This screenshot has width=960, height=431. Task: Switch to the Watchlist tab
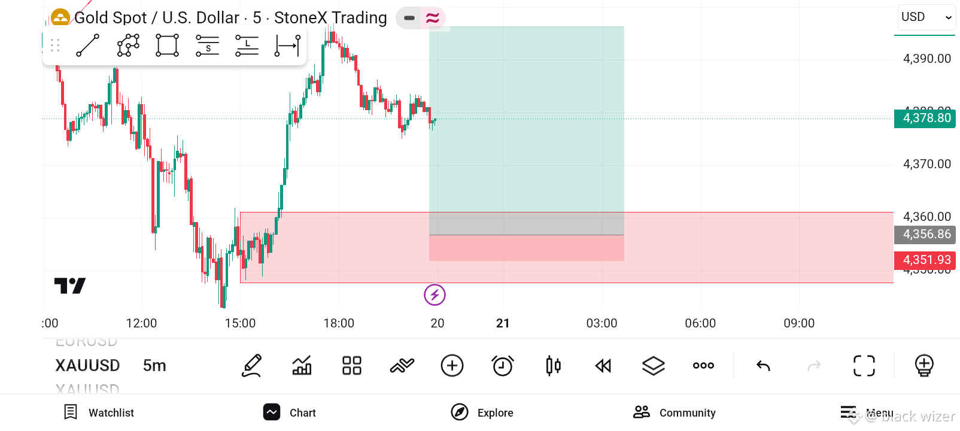pyautogui.click(x=99, y=412)
